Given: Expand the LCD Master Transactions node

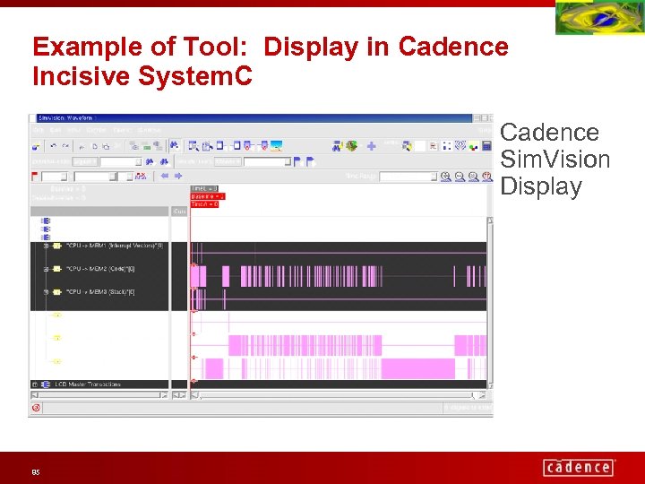Looking at the screenshot, I should pyautogui.click(x=35, y=385).
